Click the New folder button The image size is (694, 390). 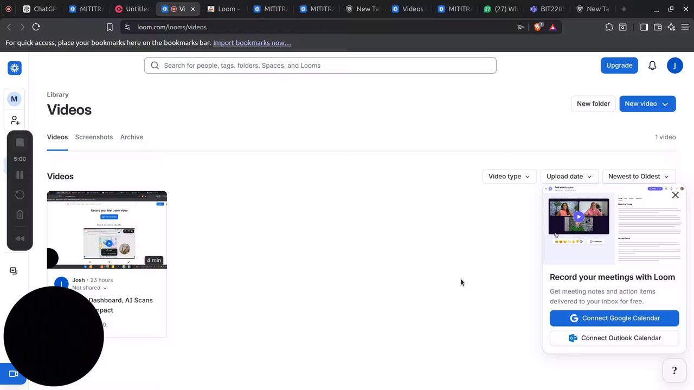click(593, 104)
